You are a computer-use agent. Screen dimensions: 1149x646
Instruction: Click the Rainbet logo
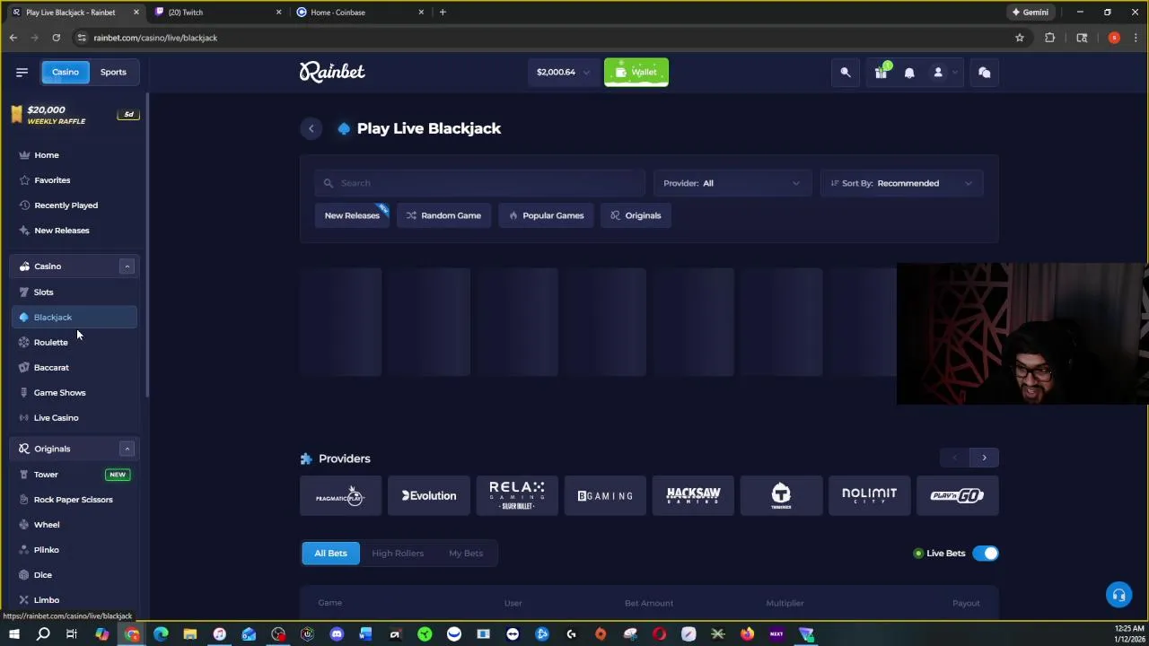tap(332, 72)
